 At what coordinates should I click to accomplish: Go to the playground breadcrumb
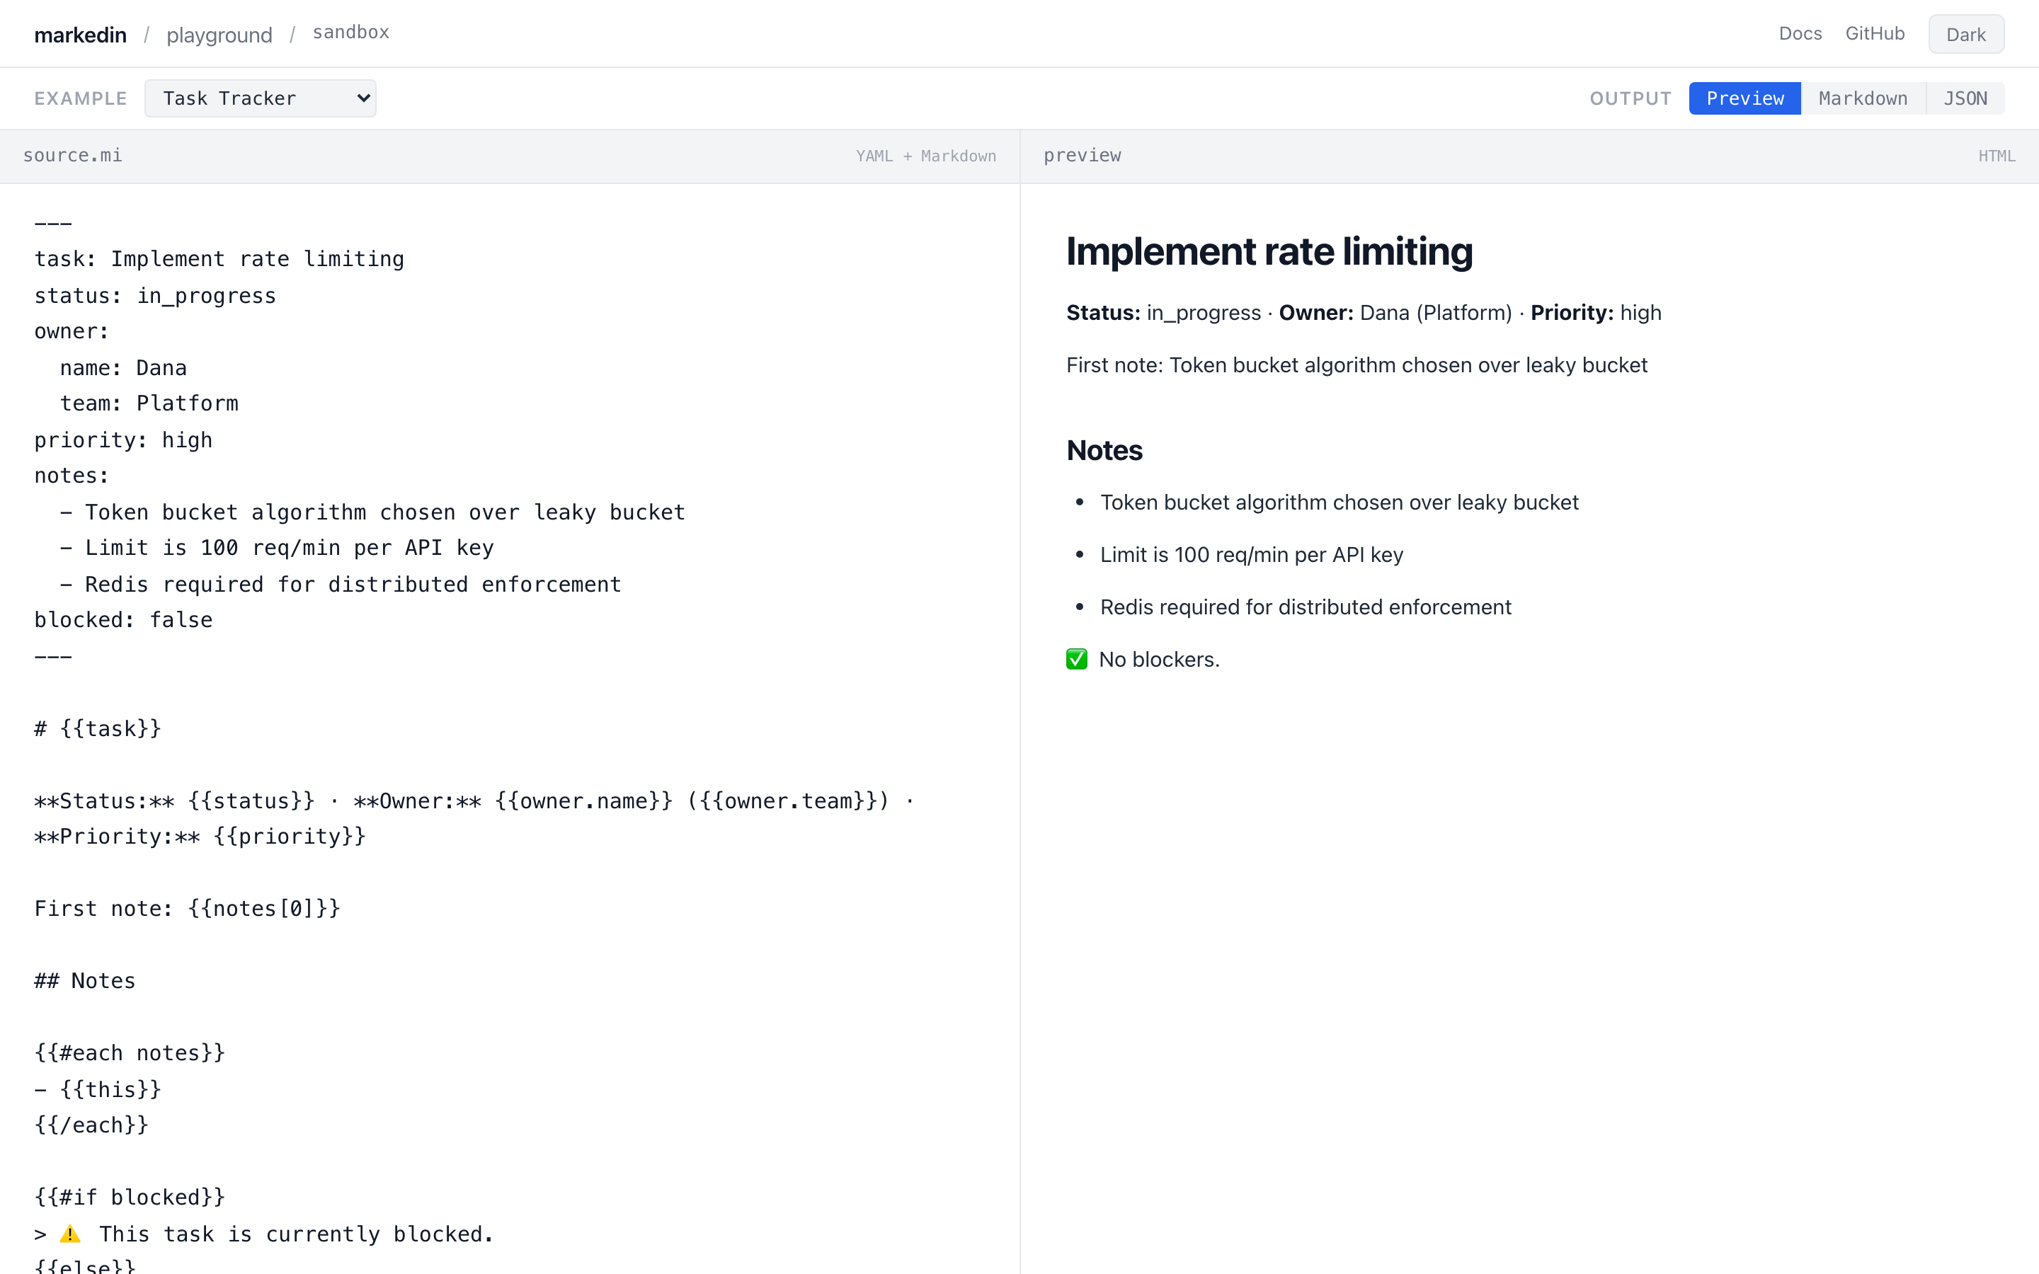point(219,35)
